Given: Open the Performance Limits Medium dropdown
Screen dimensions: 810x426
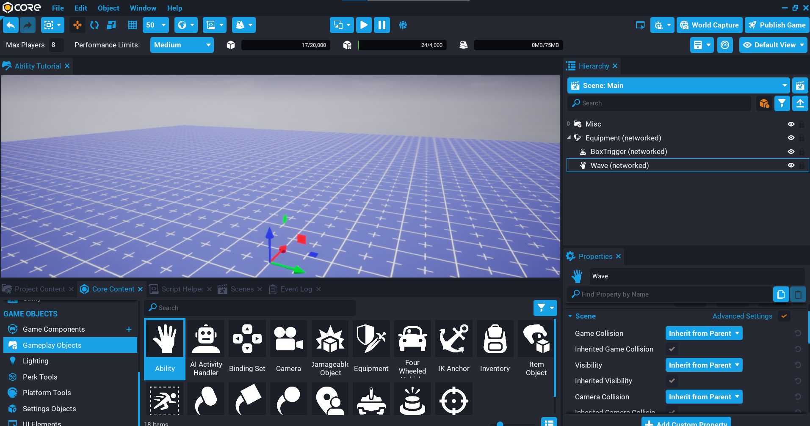Looking at the screenshot, I should (182, 45).
